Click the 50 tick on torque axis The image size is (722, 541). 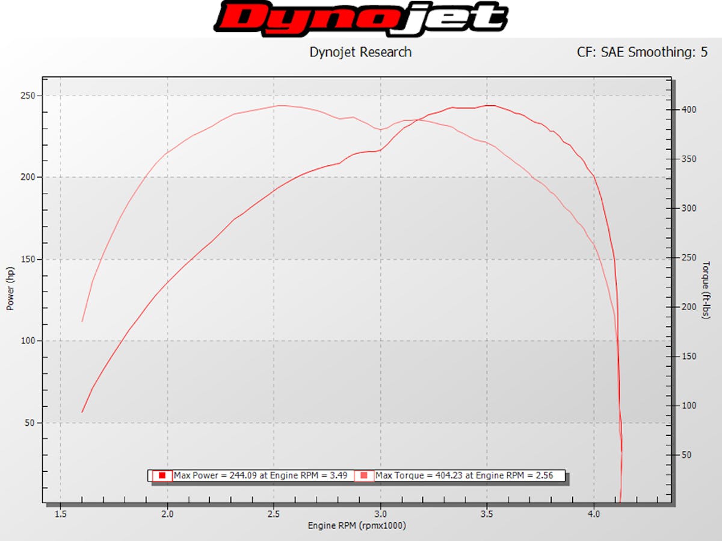[x=687, y=455]
